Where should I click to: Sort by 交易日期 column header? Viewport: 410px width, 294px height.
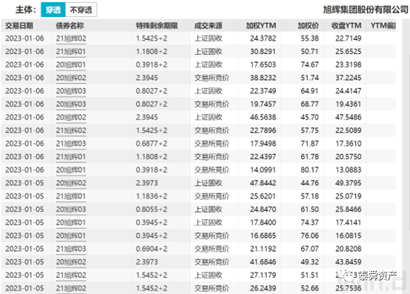19,26
